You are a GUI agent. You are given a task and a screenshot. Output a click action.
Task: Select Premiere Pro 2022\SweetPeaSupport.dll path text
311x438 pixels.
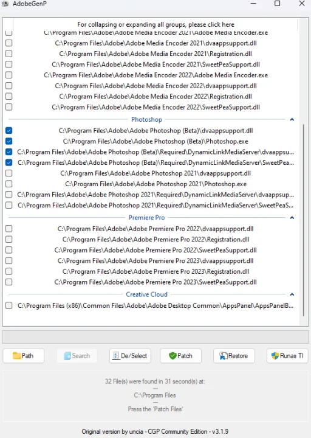coord(155,250)
